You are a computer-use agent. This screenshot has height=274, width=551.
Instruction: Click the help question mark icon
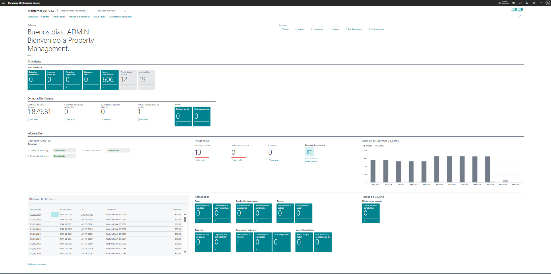pos(541,3)
